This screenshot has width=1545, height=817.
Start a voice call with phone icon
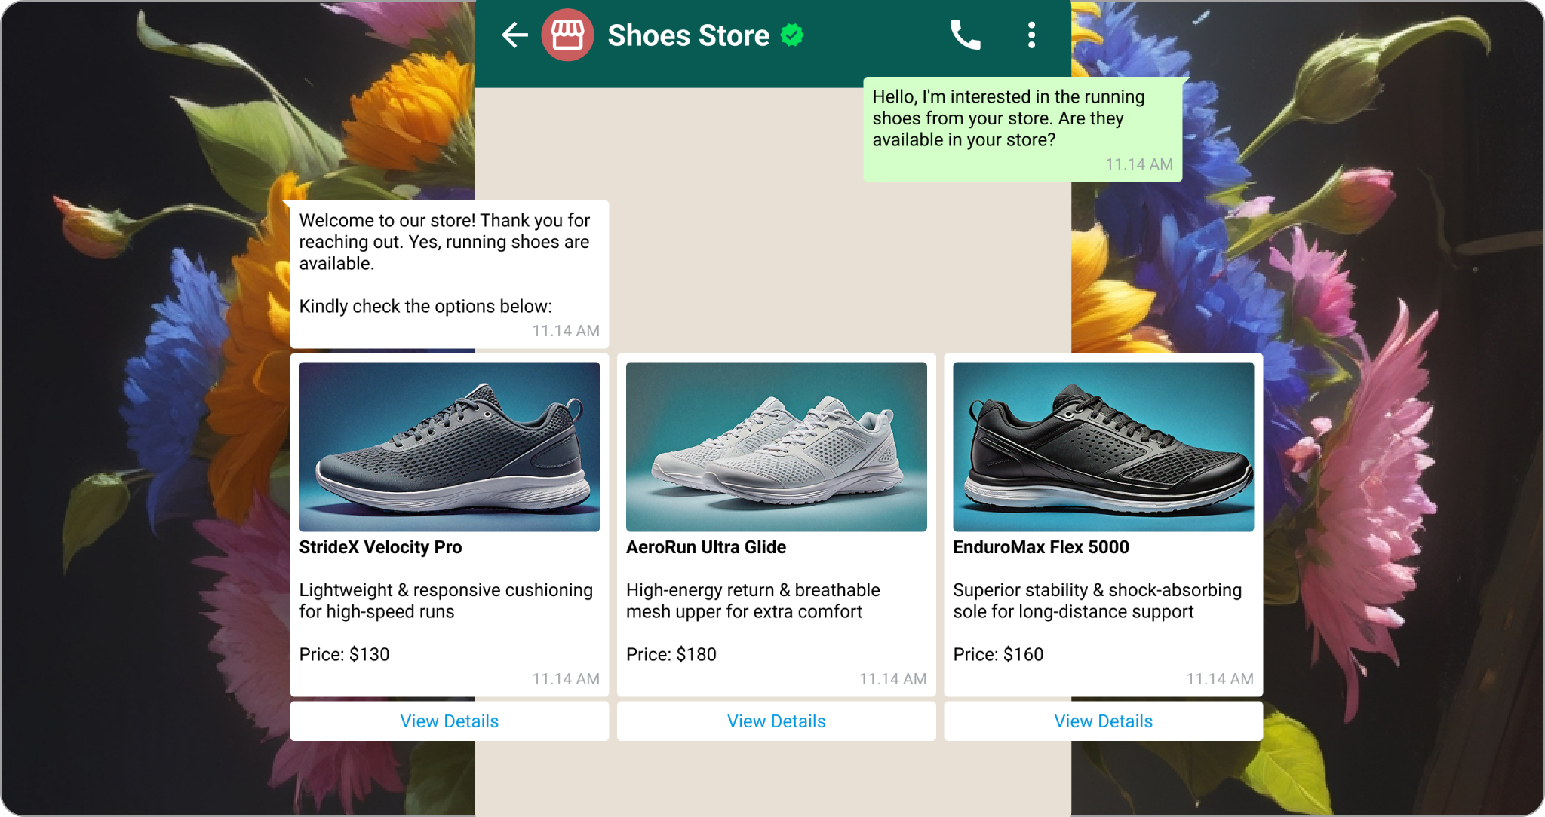click(x=965, y=35)
